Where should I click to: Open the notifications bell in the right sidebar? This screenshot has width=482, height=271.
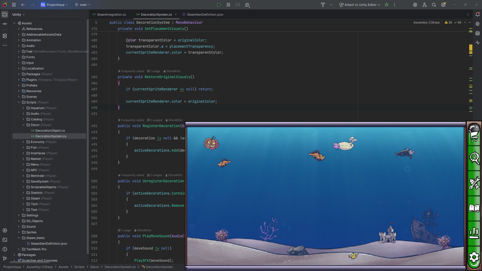click(478, 14)
